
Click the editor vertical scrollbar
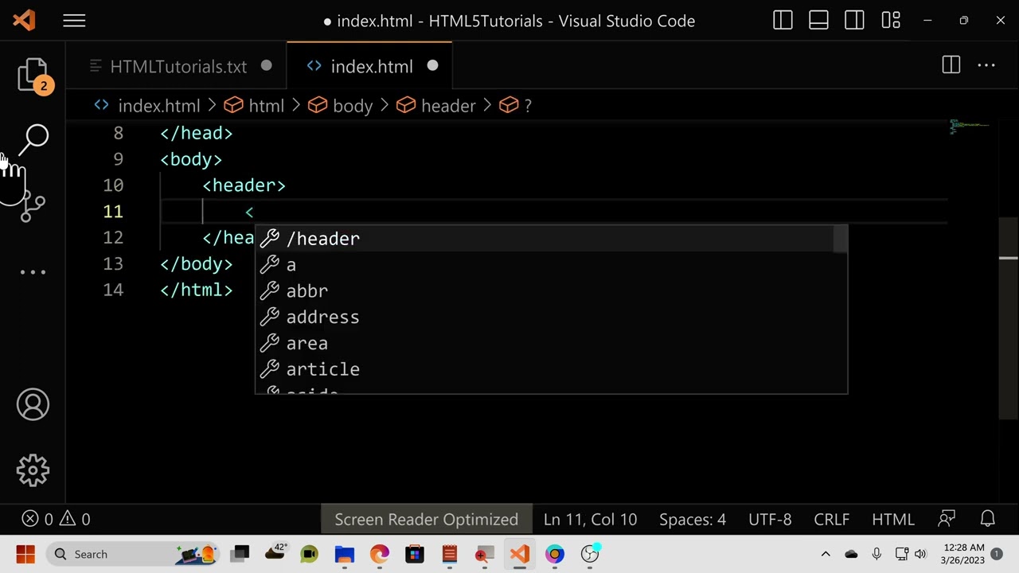click(x=1008, y=318)
